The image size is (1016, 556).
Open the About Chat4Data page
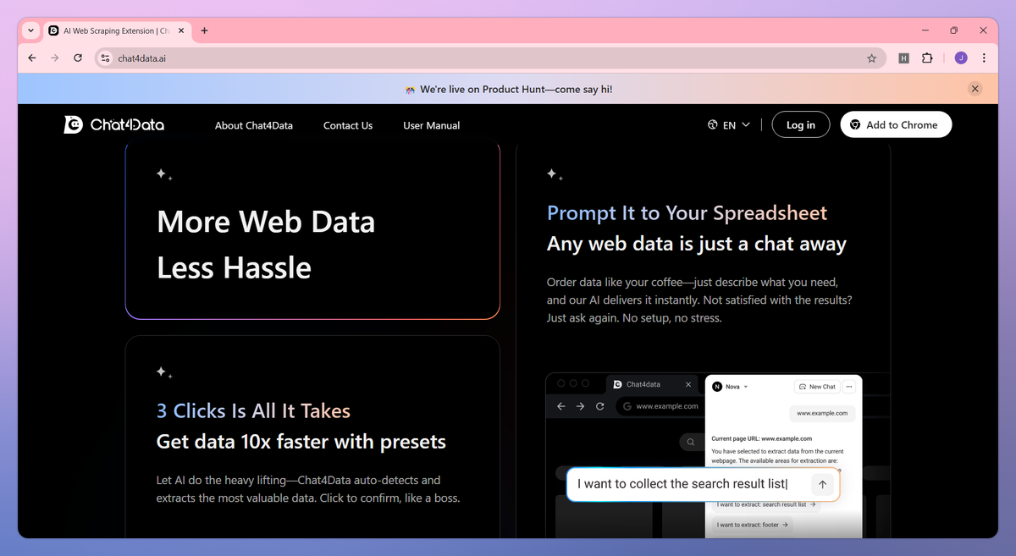(254, 125)
